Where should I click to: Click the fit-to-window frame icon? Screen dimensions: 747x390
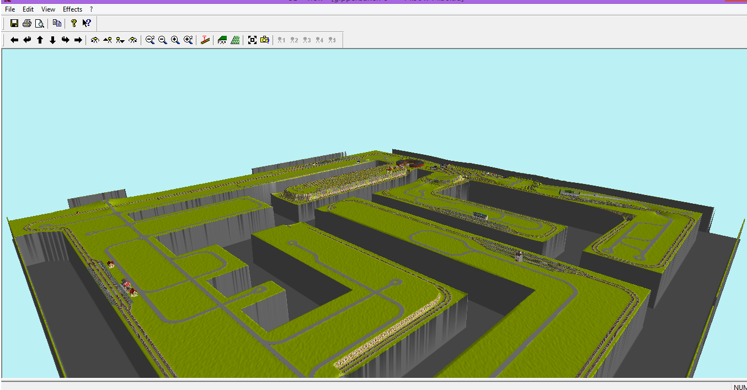tap(252, 40)
